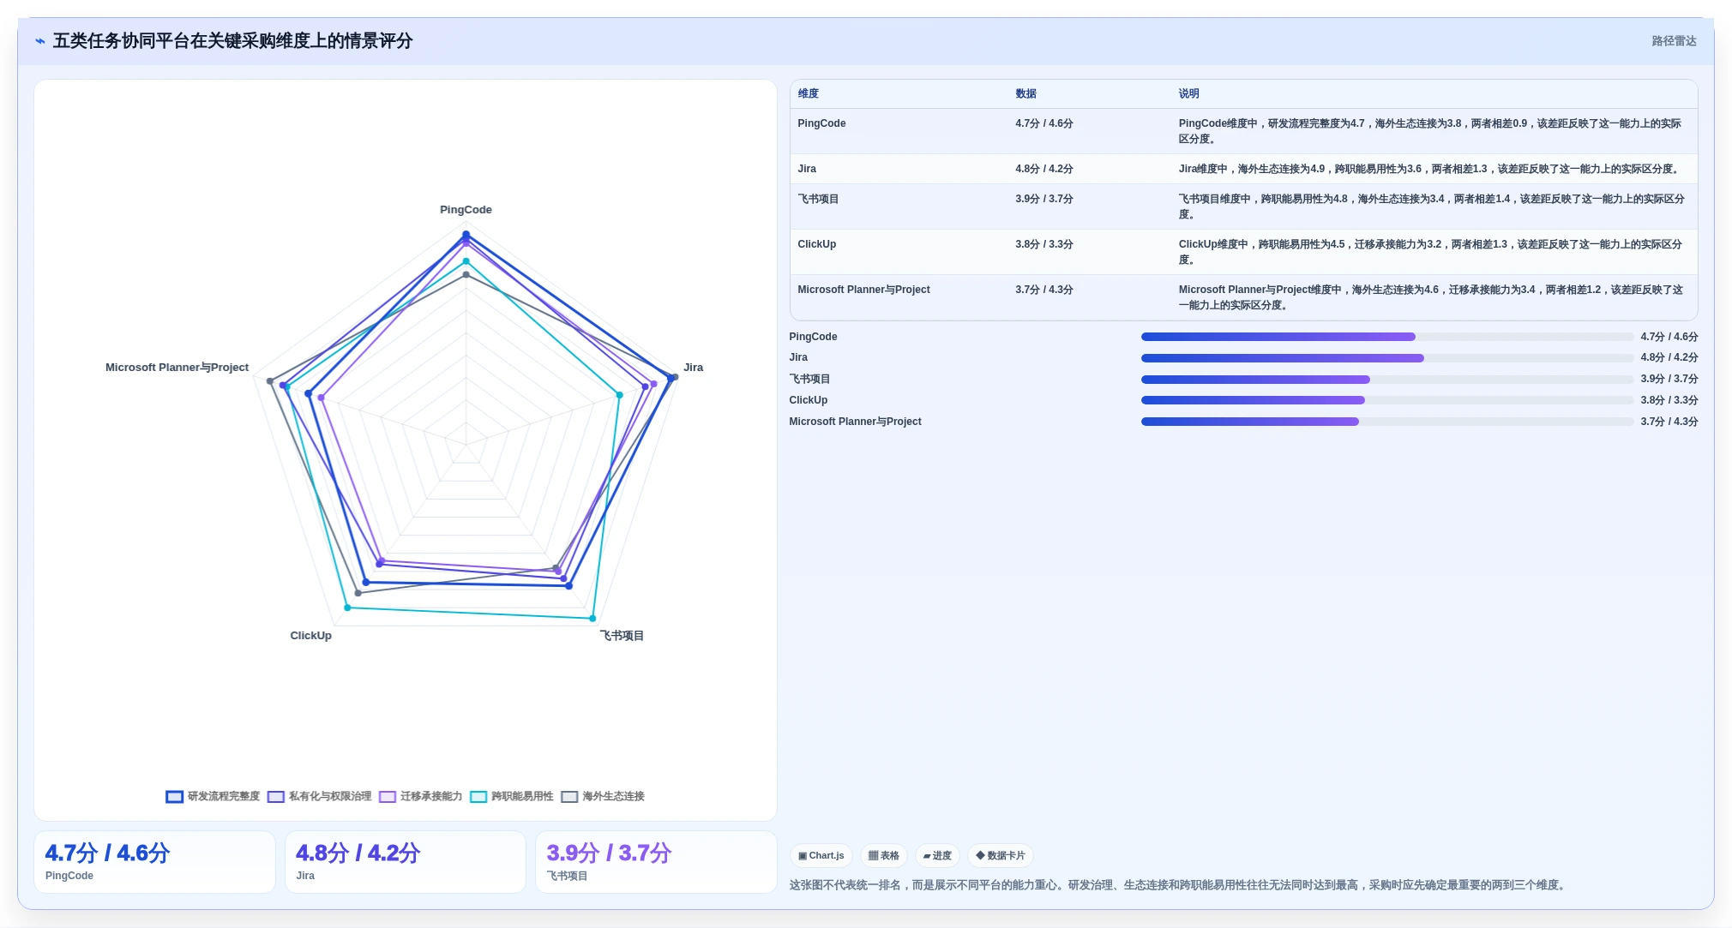Toggle 迁移承接能力 legend series
The width and height of the screenshot is (1732, 928).
[x=420, y=797]
